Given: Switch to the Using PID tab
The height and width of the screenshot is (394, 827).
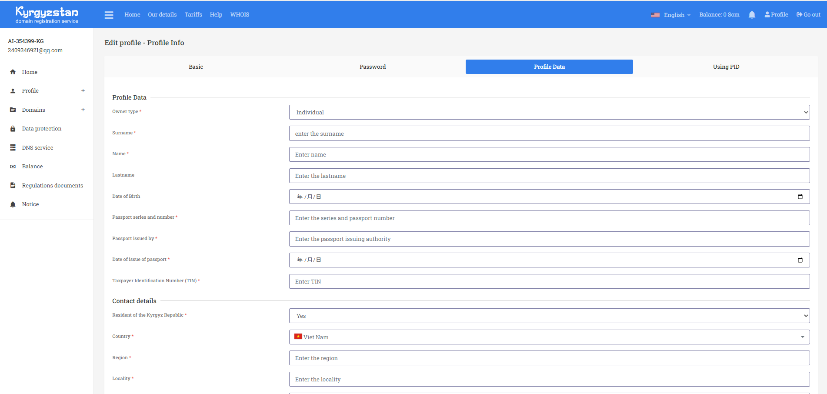Looking at the screenshot, I should pyautogui.click(x=726, y=67).
